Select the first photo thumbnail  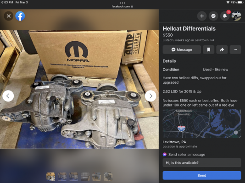[50, 177]
